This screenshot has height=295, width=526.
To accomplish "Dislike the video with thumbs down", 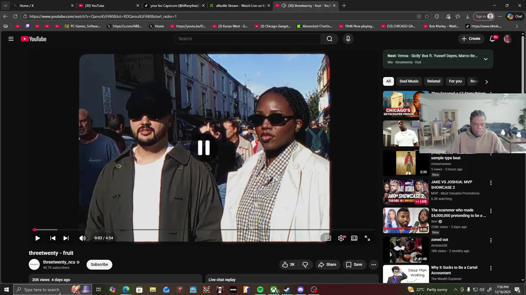I will (305, 265).
